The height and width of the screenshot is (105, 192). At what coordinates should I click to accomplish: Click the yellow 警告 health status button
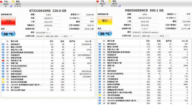[x=105, y=21]
